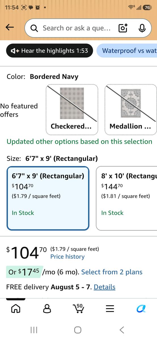
Task: Play Hear the highlights audio
Action: pos(50,51)
